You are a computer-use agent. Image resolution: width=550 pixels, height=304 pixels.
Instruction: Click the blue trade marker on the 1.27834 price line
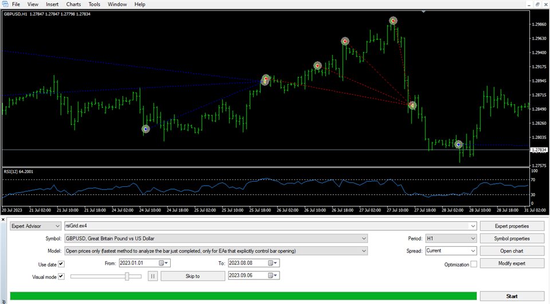458,145
